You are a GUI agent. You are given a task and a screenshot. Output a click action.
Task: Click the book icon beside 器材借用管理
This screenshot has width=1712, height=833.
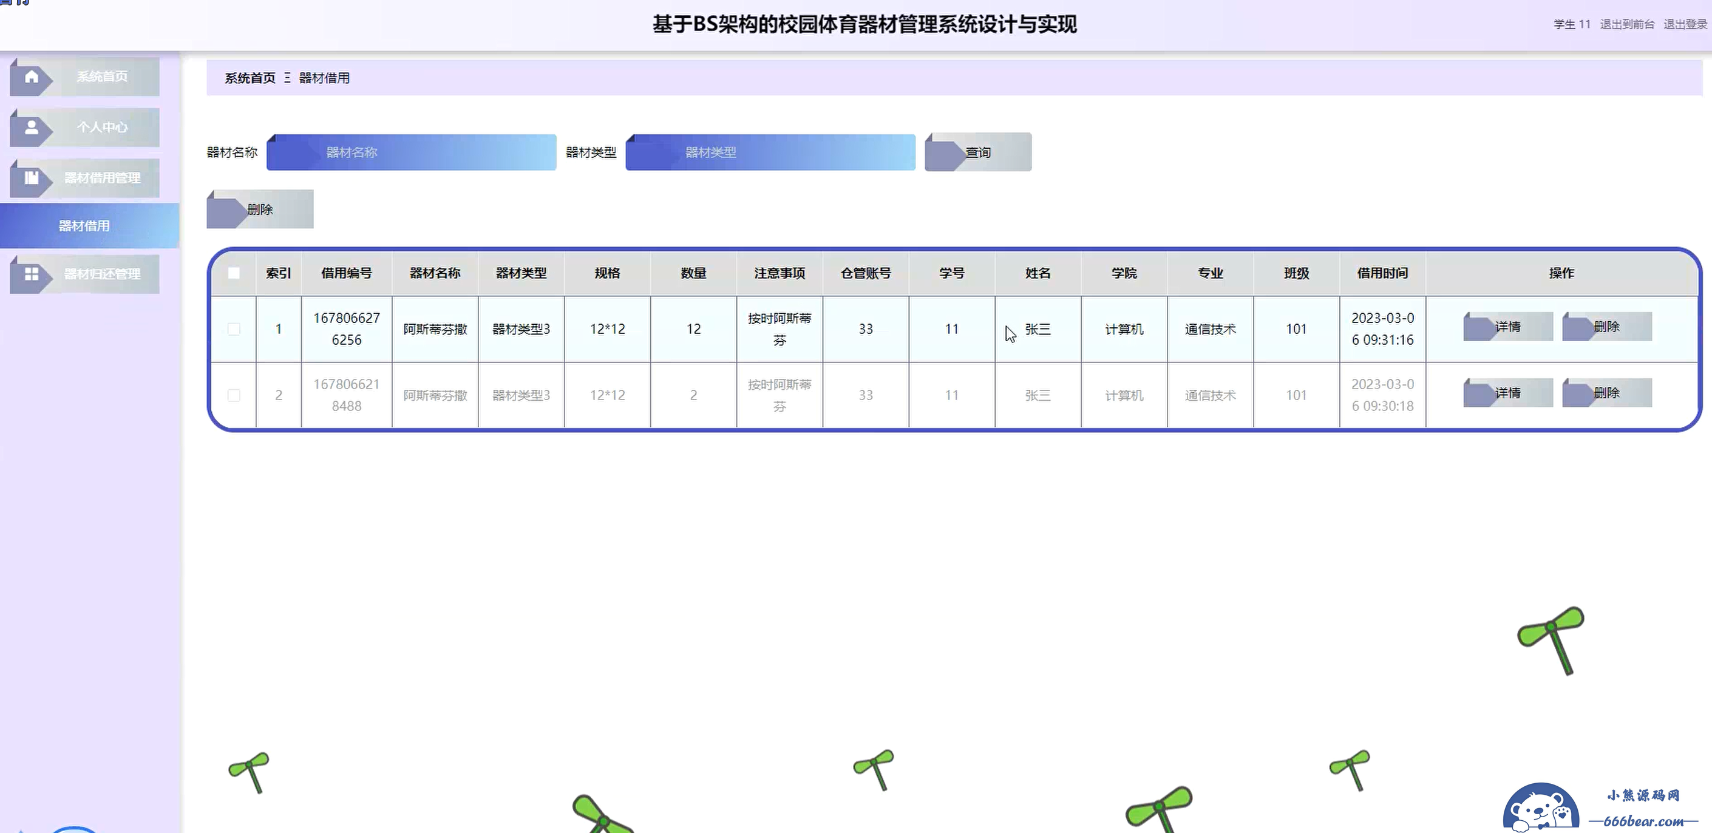(31, 177)
